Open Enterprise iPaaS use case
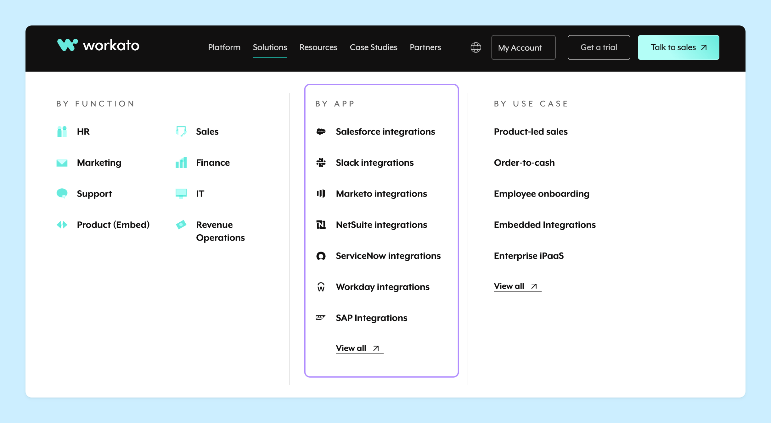This screenshot has height=423, width=771. point(529,256)
